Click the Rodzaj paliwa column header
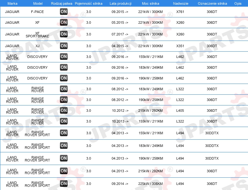The height and width of the screenshot is (190, 248). point(62,3)
